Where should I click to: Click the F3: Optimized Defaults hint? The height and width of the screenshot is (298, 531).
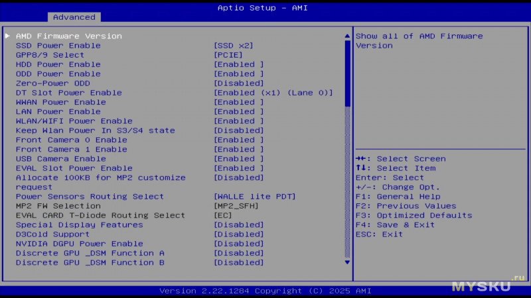coord(414,216)
